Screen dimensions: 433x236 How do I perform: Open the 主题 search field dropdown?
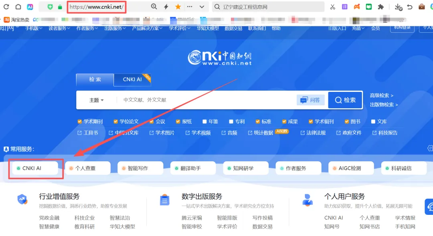[x=96, y=100]
